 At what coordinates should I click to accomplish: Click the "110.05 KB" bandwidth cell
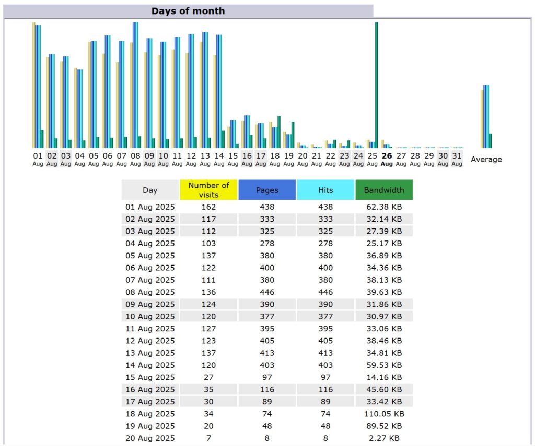coord(384,414)
